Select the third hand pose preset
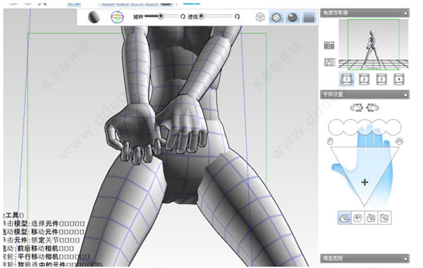This screenshot has height=268, width=423. click(371, 217)
